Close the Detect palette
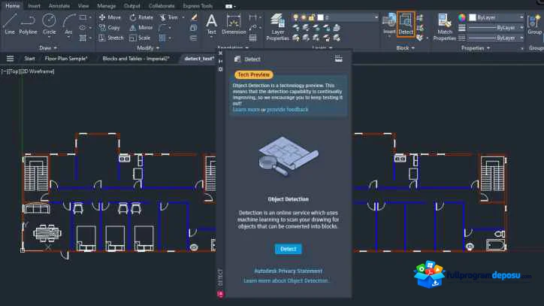This screenshot has width=544, height=306. (x=220, y=53)
